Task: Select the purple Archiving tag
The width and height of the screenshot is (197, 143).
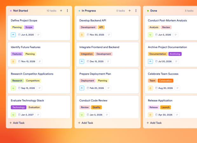Action: (175, 54)
